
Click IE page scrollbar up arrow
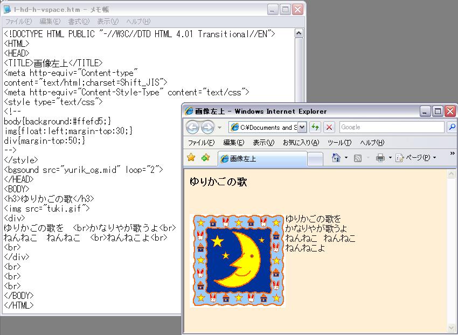pyautogui.click(x=452, y=174)
